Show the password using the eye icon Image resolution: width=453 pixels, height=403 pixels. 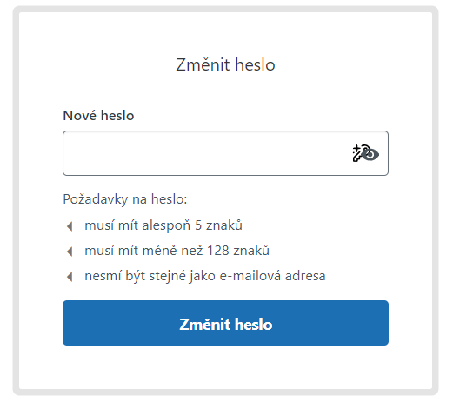372,154
